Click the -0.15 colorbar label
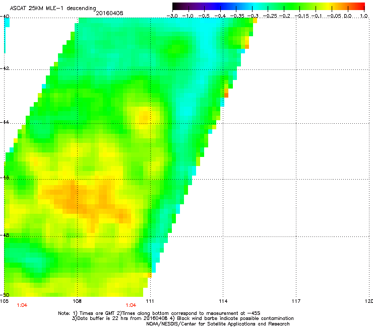373x327 pixels. click(301, 16)
